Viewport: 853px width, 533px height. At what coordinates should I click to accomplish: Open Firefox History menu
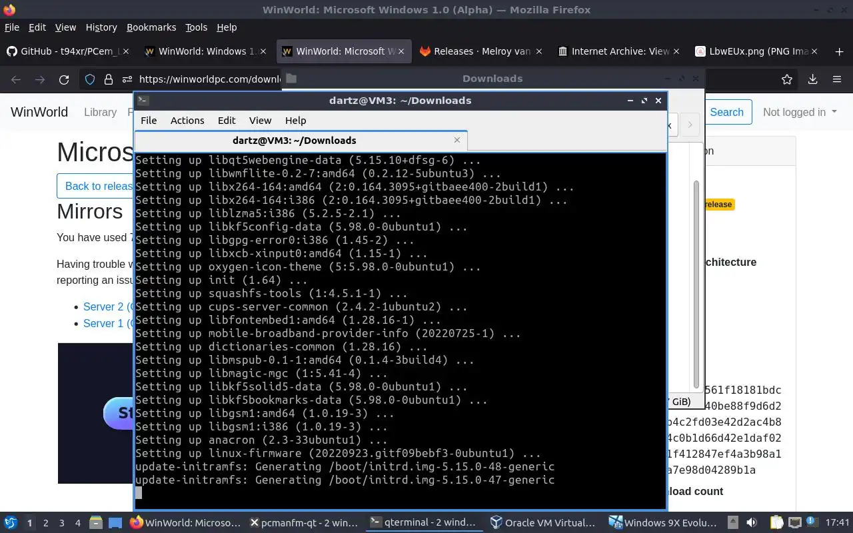point(101,27)
